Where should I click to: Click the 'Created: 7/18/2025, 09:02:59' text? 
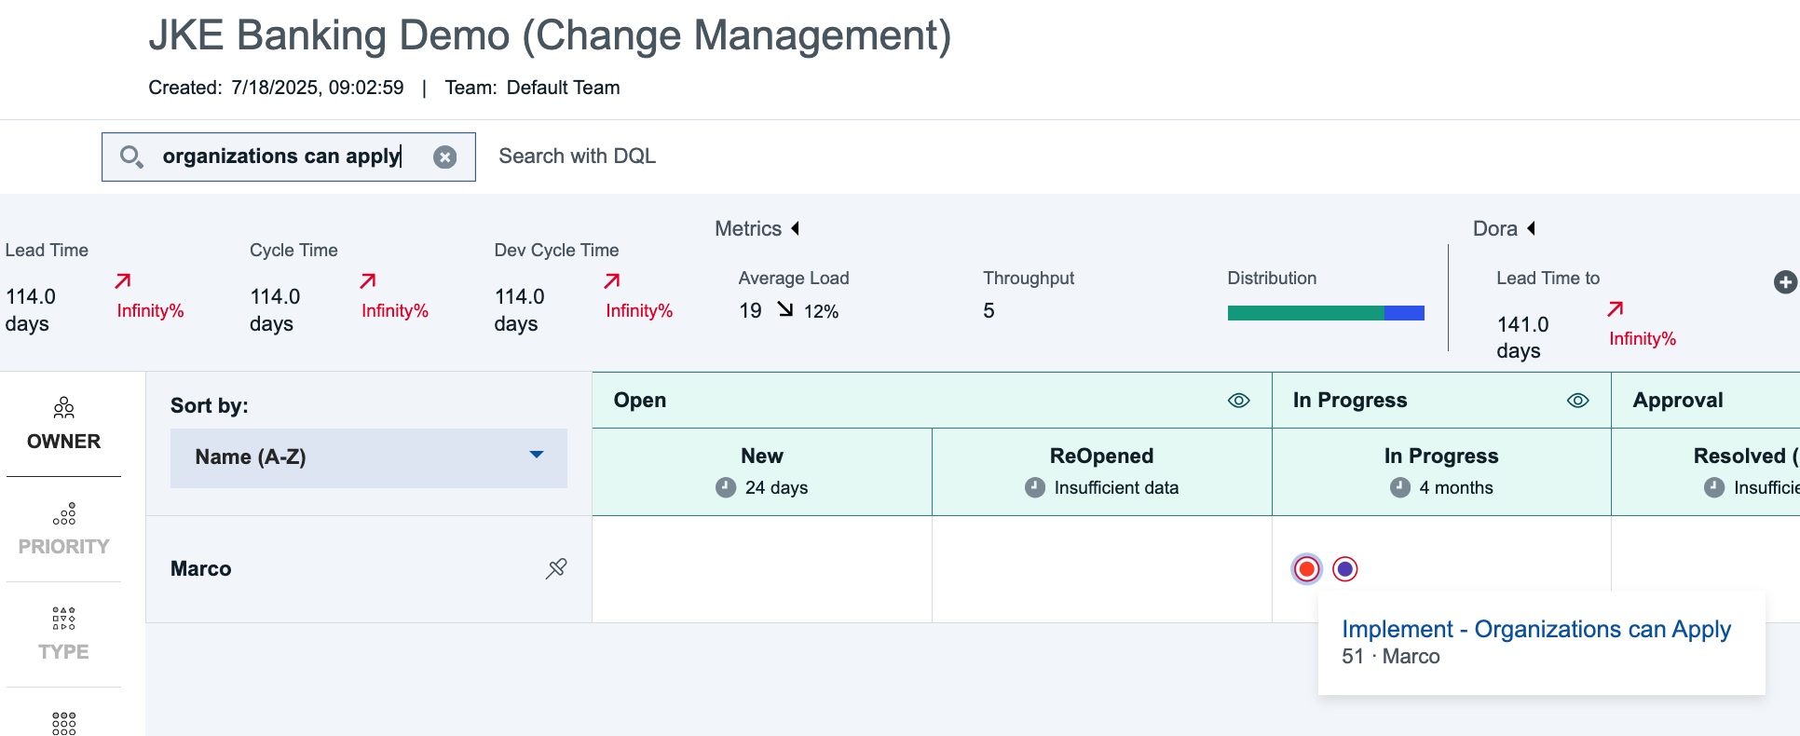(x=276, y=88)
